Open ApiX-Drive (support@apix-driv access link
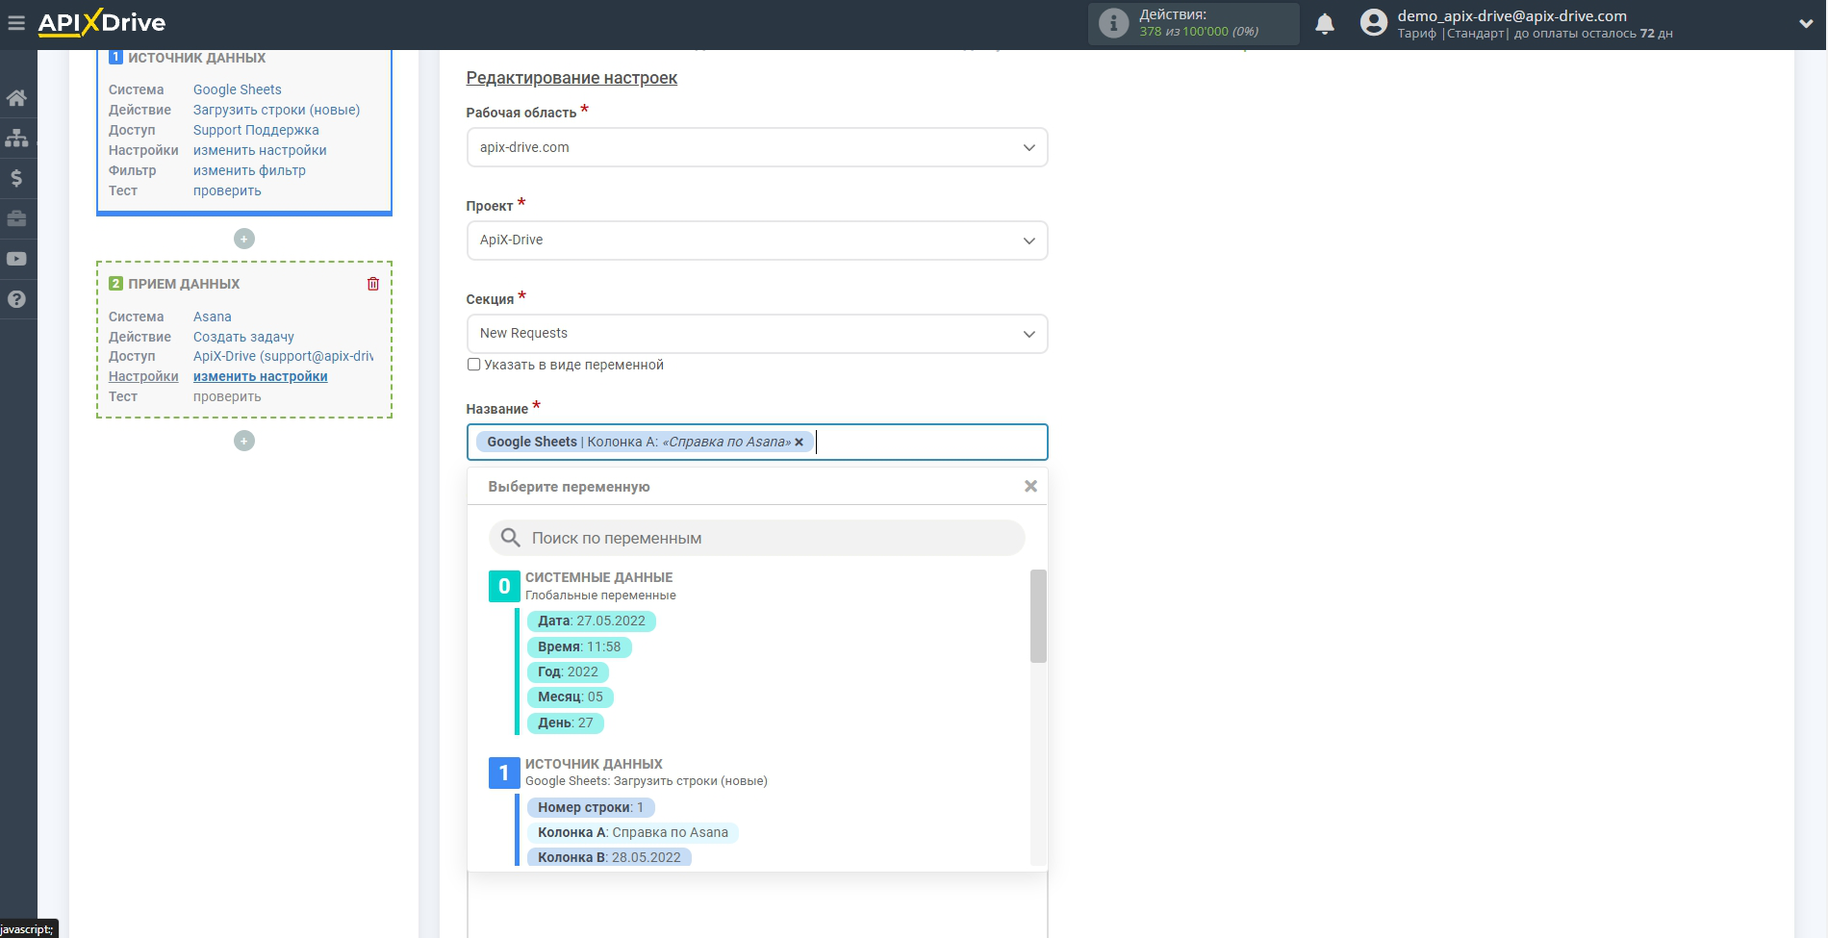The height and width of the screenshot is (938, 1828). pyautogui.click(x=283, y=356)
